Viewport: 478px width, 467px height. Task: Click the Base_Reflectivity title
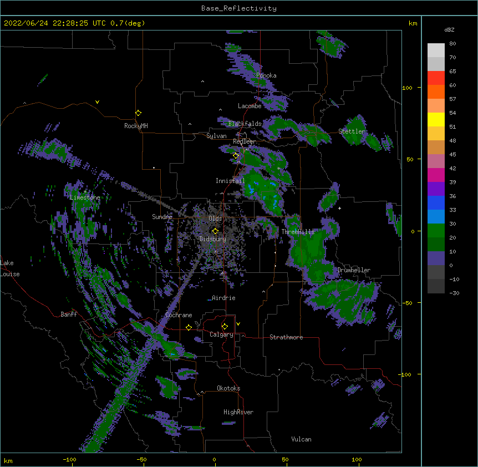239,8
